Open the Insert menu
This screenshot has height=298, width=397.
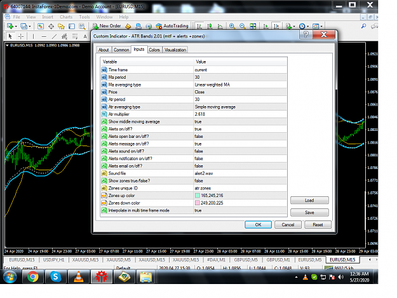coord(48,17)
